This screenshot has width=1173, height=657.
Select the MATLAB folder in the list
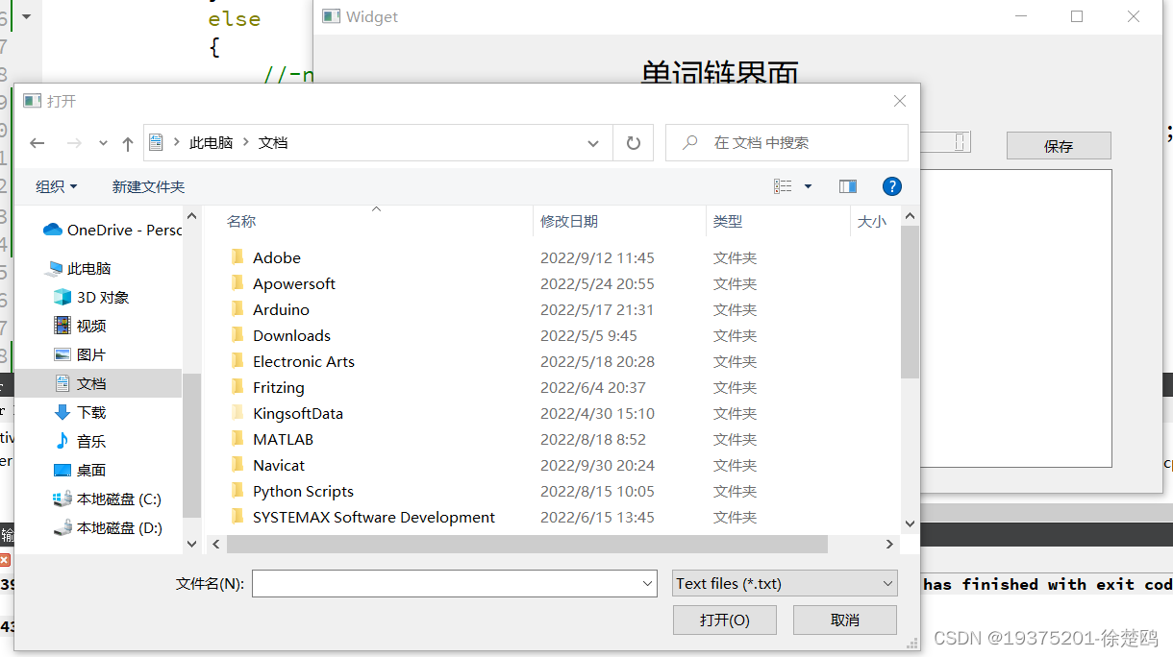[283, 440]
